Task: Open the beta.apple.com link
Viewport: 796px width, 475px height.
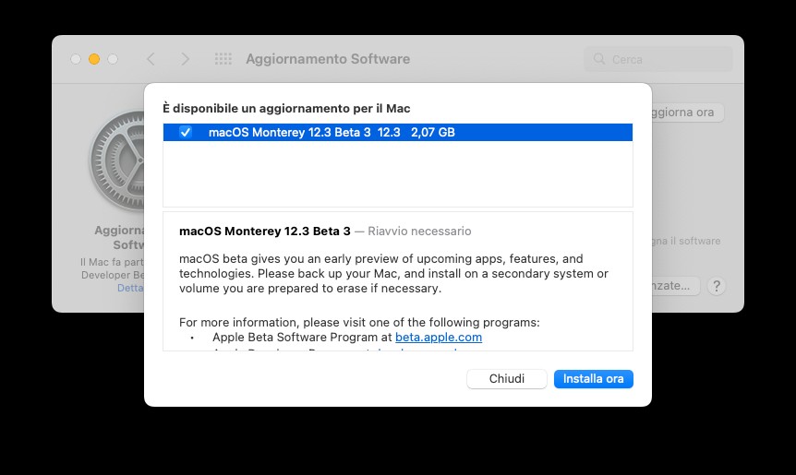Action: pos(439,338)
